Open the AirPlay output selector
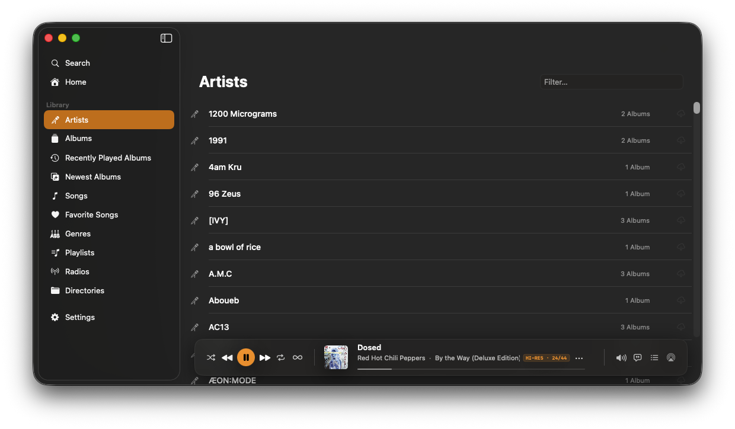The image size is (735, 429). click(x=670, y=357)
